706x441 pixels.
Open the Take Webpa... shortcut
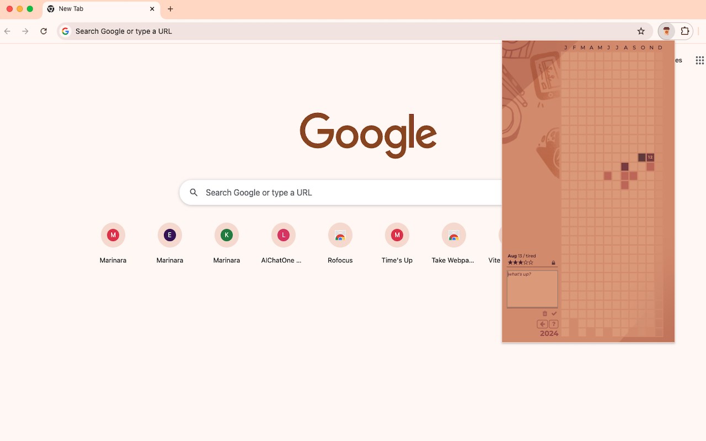[x=454, y=243]
